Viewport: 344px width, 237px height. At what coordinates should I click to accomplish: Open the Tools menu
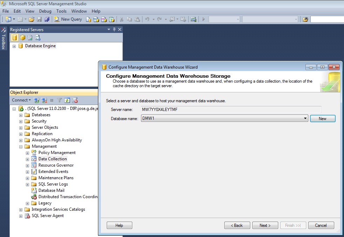pyautogui.click(x=62, y=11)
